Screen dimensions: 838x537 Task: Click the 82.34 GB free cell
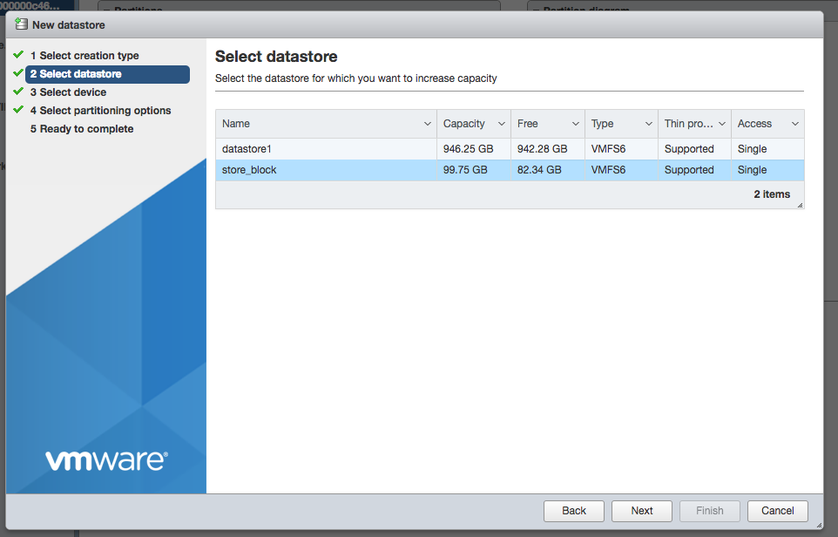pos(539,170)
